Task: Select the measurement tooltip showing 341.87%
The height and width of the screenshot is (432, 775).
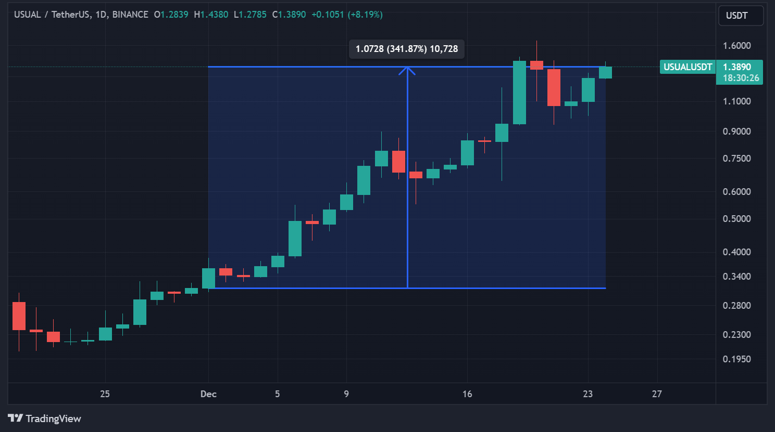Action: 406,49
